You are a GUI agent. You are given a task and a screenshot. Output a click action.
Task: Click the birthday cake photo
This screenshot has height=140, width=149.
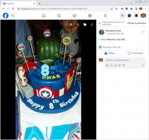[x=48, y=80]
